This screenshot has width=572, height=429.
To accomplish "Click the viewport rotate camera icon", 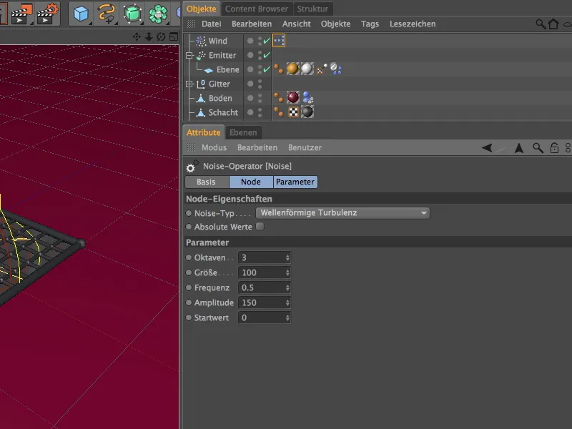I will (161, 37).
